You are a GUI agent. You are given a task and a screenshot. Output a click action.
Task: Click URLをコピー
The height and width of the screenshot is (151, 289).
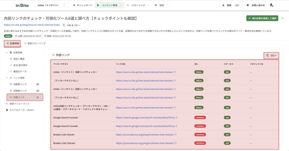click(x=74, y=25)
